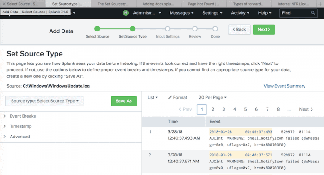Click timestamp 12:40:37.493 AM in row 1
The width and height of the screenshot is (324, 175).
[184, 138]
